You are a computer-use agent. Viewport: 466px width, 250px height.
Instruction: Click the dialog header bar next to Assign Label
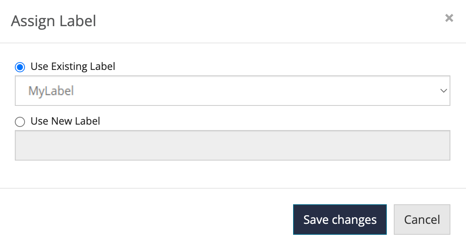point(254,21)
